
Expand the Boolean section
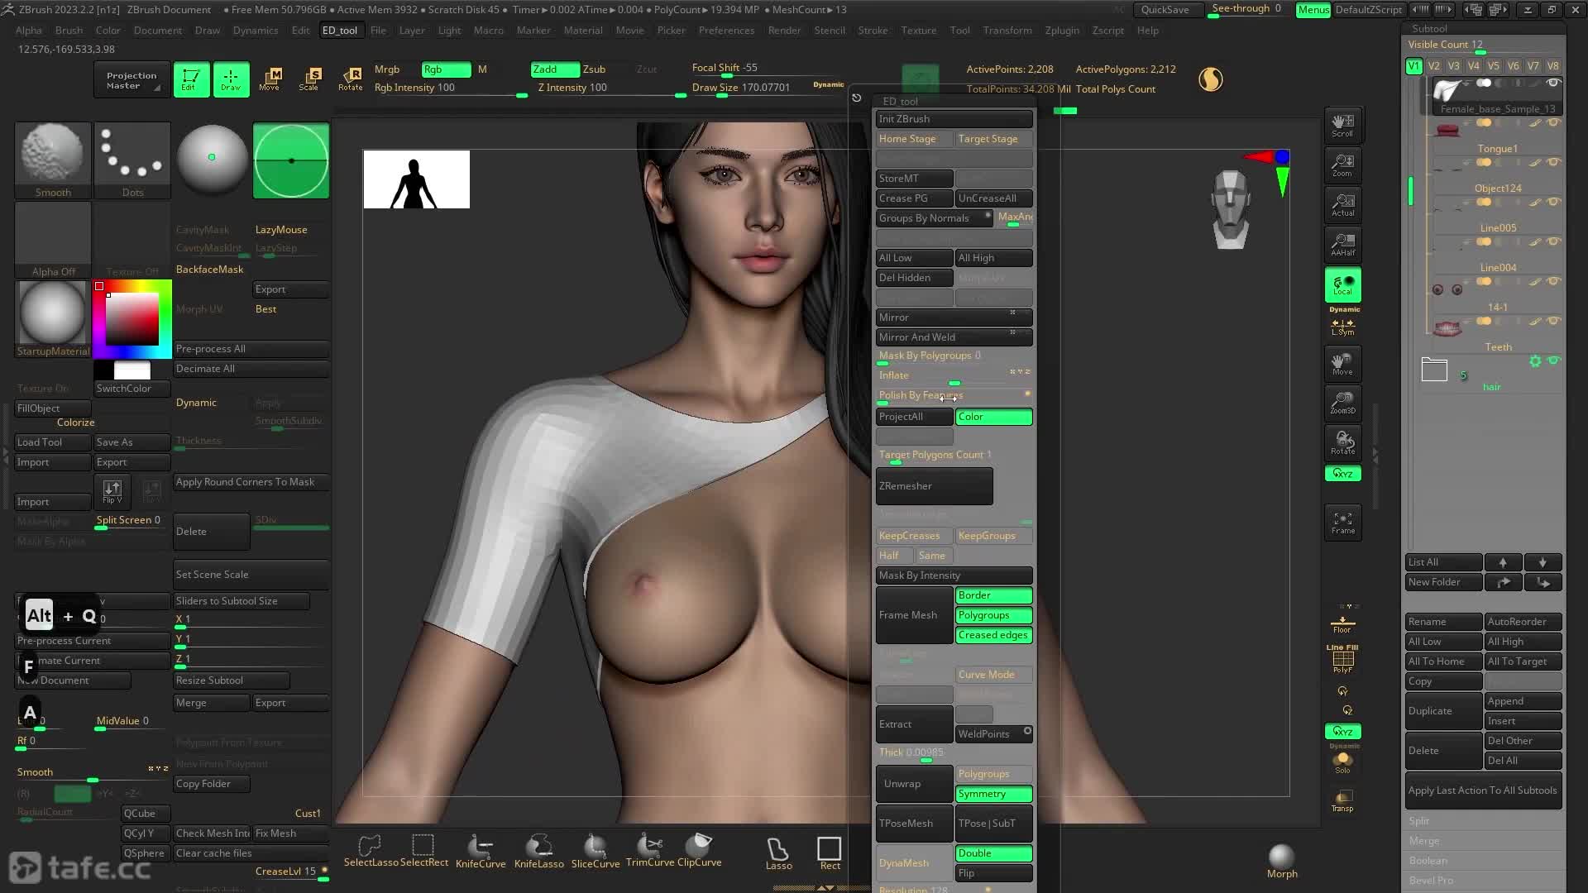point(1428,861)
